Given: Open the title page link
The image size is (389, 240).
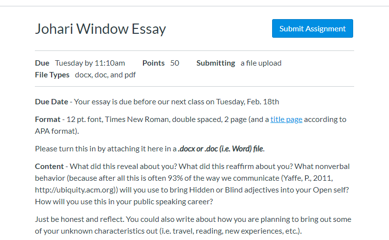Looking at the screenshot, I should click(286, 120).
